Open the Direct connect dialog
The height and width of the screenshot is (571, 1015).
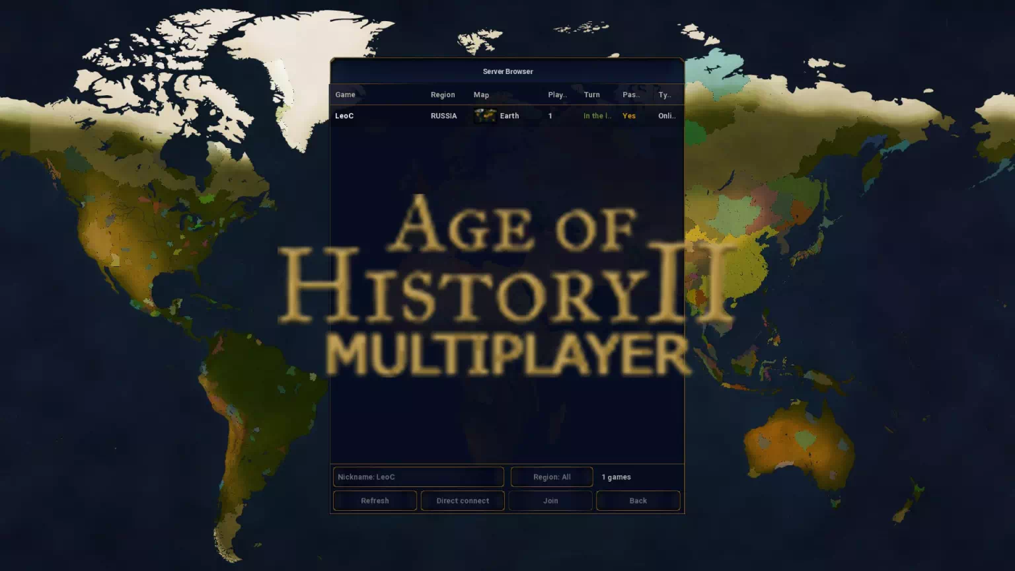click(463, 501)
